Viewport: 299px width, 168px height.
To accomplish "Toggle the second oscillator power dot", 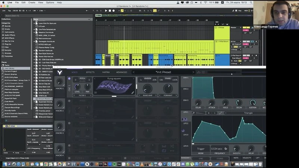I will coord(69,101).
